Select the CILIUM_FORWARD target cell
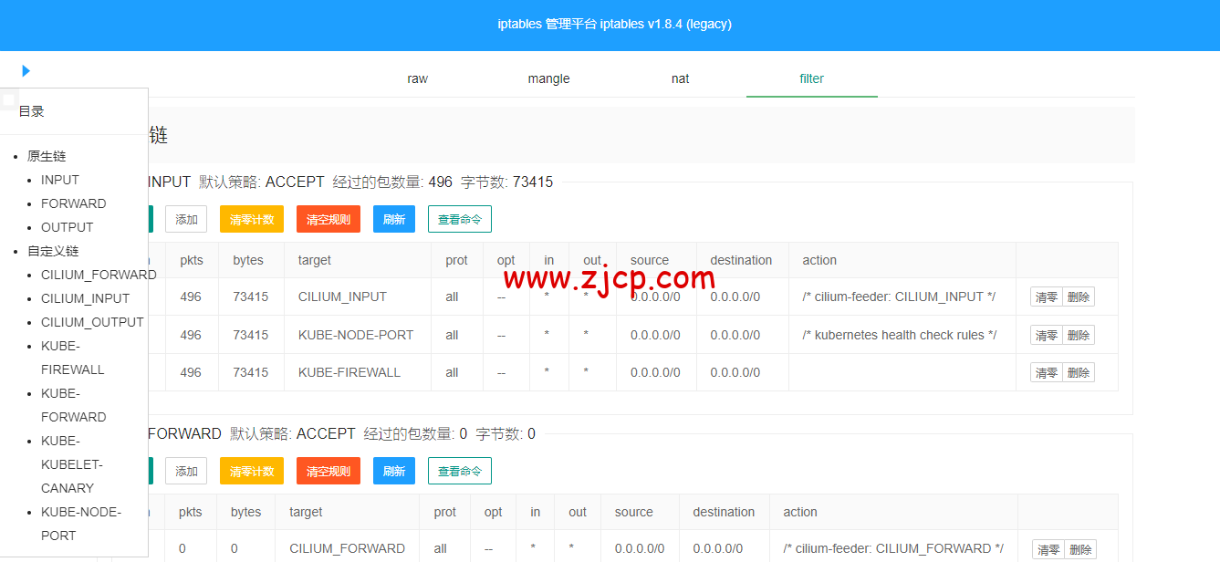 point(347,548)
